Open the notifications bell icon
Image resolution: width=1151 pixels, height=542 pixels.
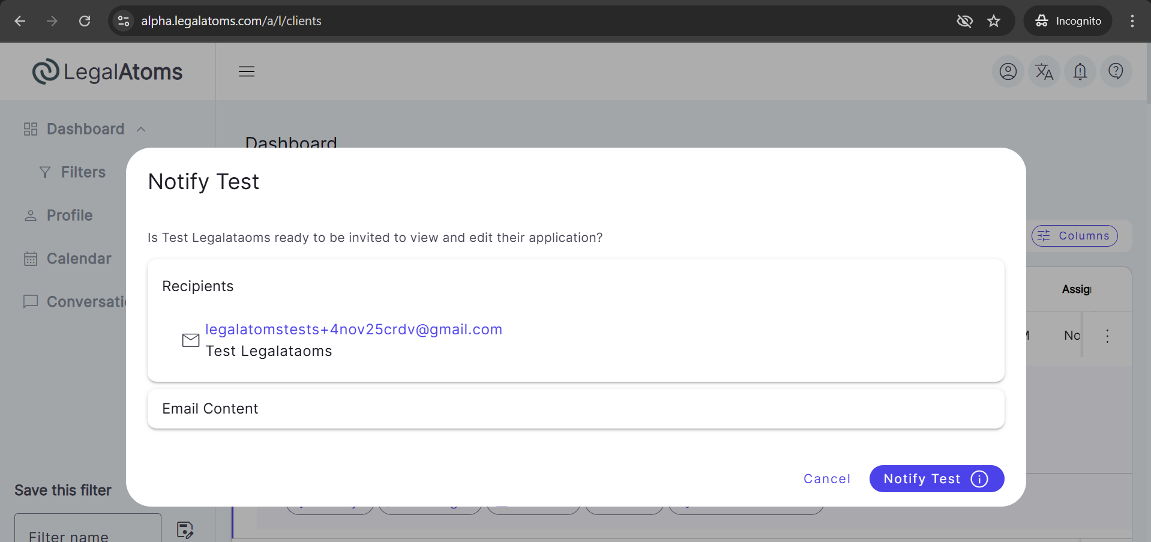[x=1080, y=72]
